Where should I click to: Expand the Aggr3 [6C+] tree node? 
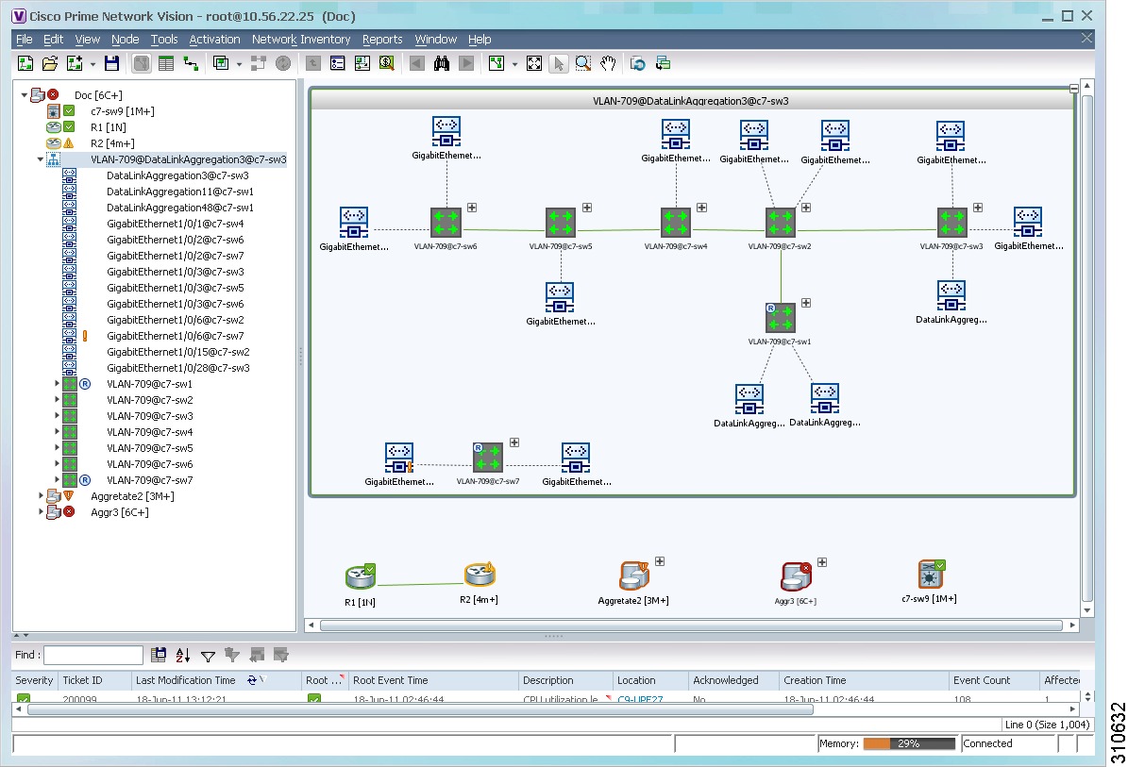tap(41, 512)
